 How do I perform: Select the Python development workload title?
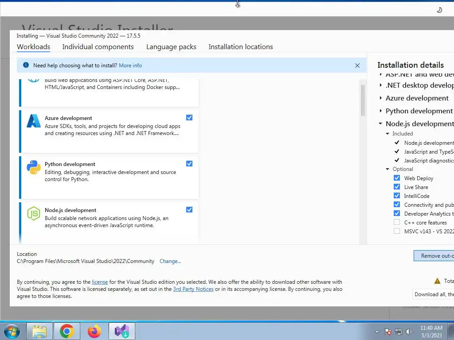pos(70,164)
